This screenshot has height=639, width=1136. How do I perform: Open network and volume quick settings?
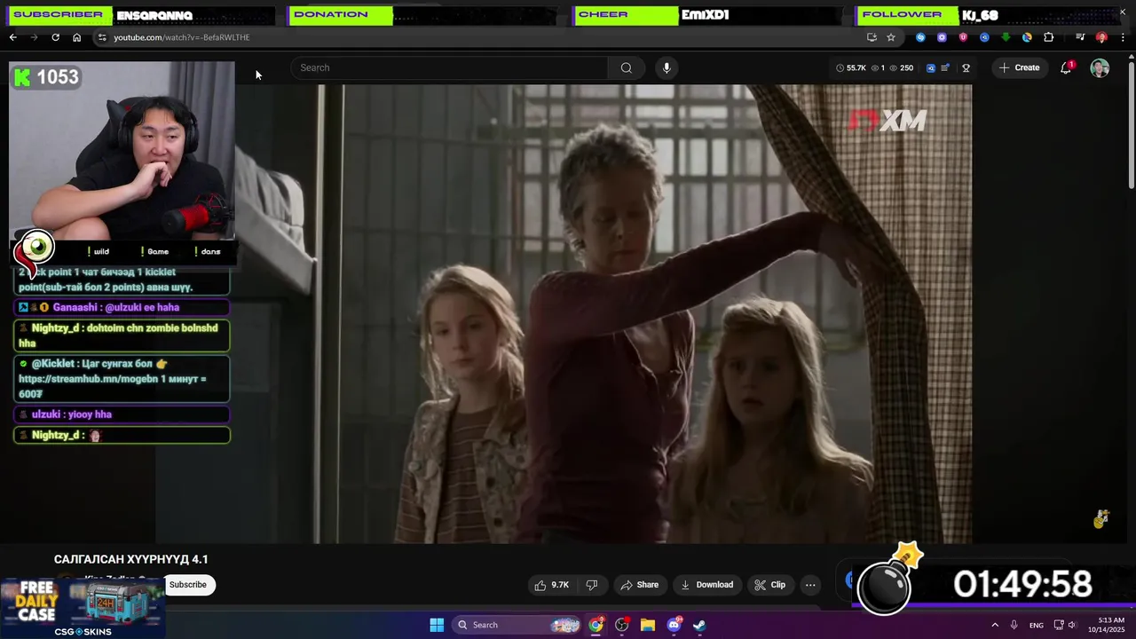(x=1068, y=625)
